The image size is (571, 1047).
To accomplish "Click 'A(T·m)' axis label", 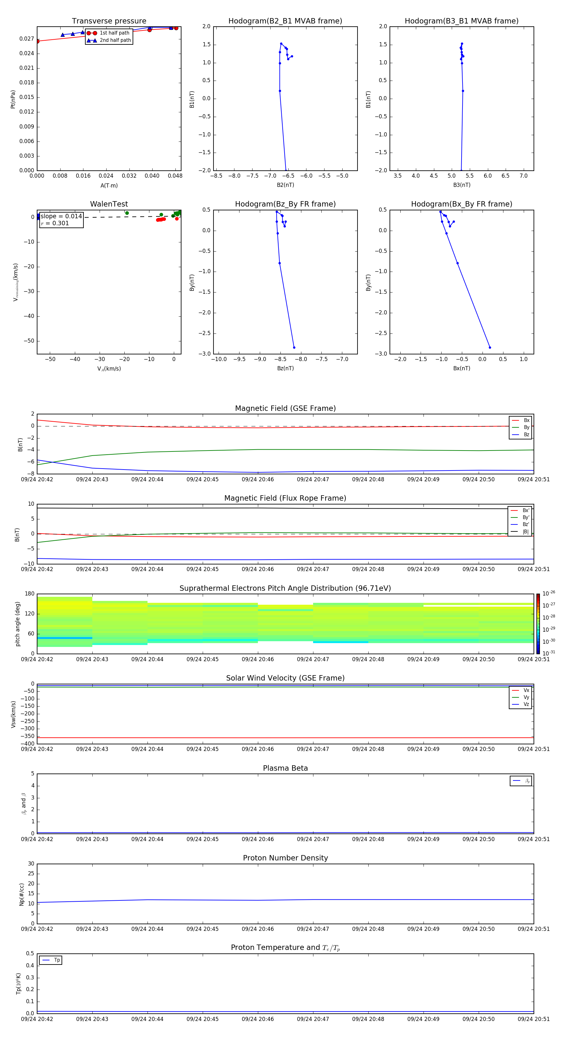I will pyautogui.click(x=109, y=186).
